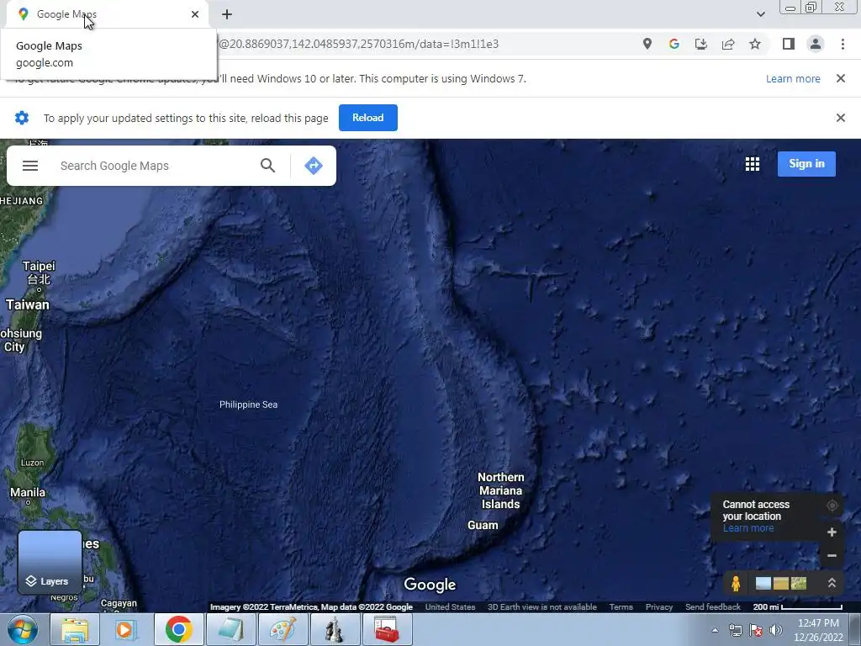Open a new browser tab with plus
861x646 pixels.
227,14
